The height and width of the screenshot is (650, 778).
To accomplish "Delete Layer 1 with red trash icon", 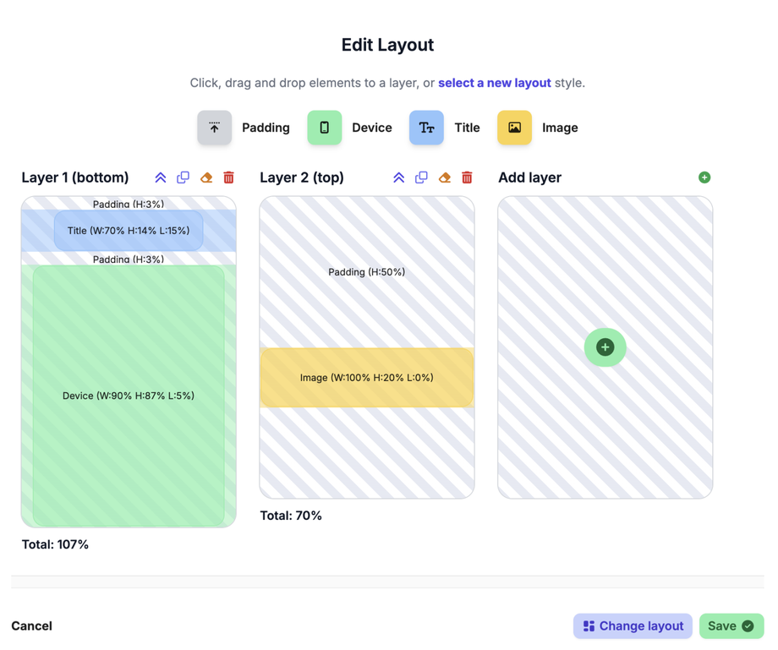I will 228,178.
